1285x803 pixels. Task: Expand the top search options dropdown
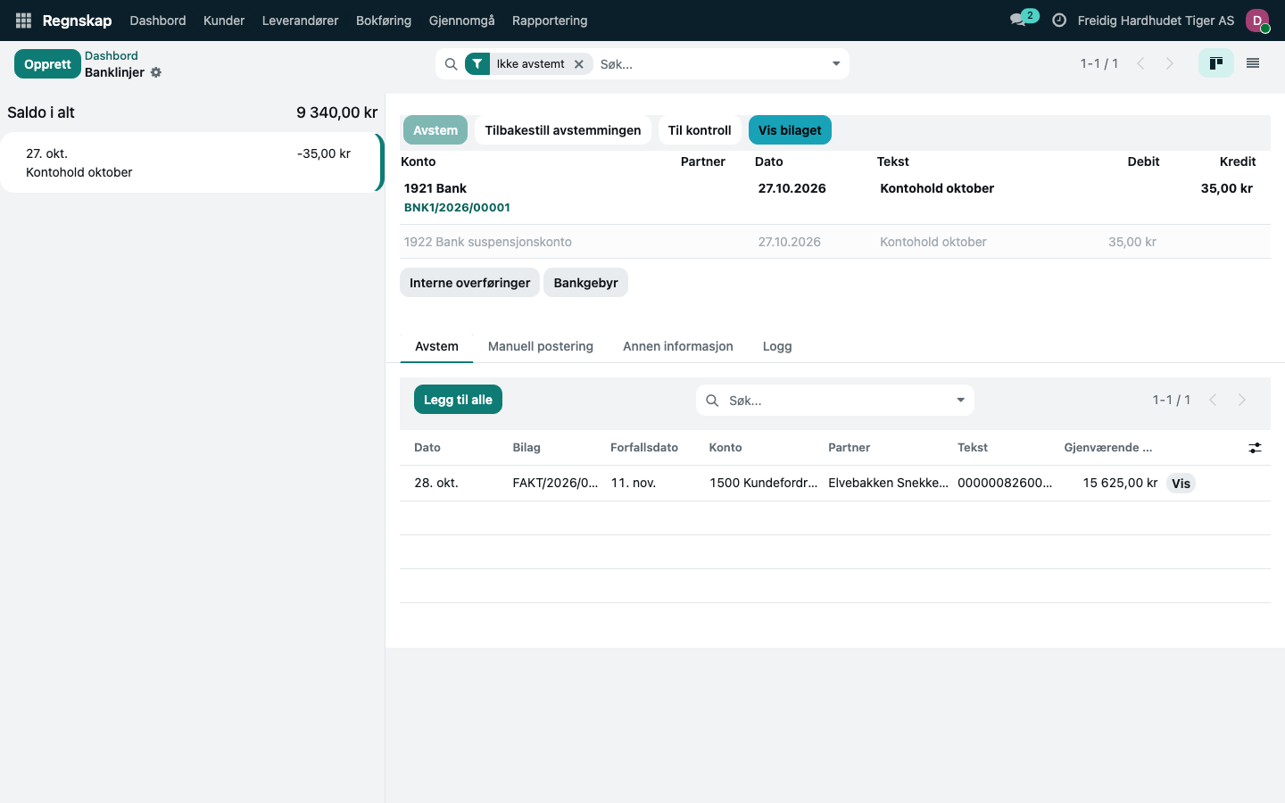coord(836,64)
